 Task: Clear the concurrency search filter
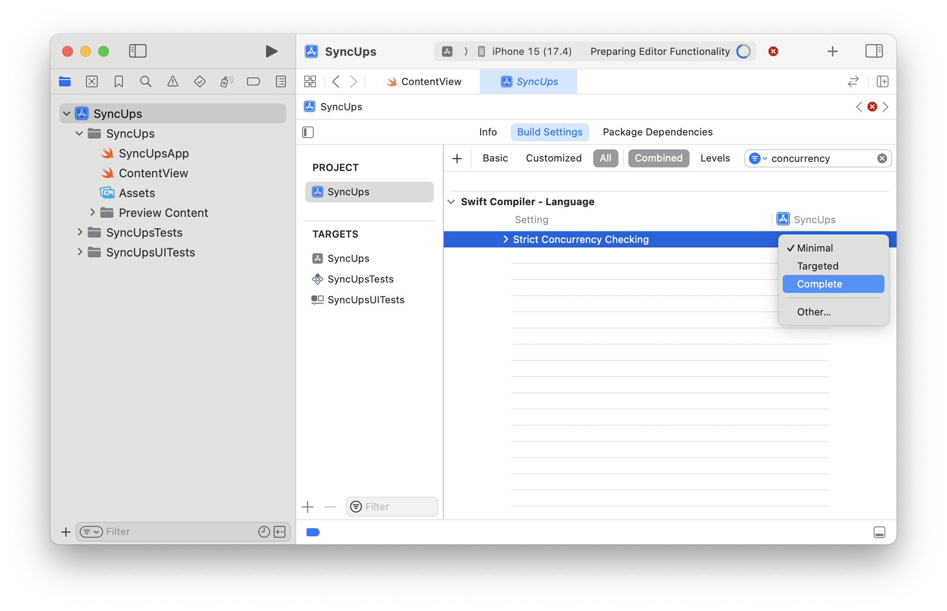point(882,158)
